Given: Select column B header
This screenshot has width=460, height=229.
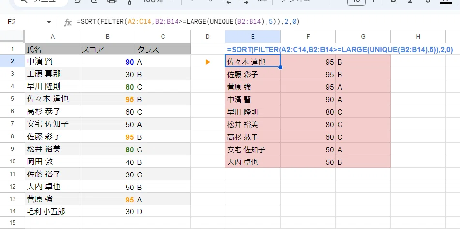Looking at the screenshot, I should pos(108,37).
